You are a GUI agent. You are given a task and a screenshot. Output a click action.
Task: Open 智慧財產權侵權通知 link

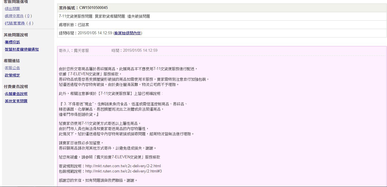point(22,49)
